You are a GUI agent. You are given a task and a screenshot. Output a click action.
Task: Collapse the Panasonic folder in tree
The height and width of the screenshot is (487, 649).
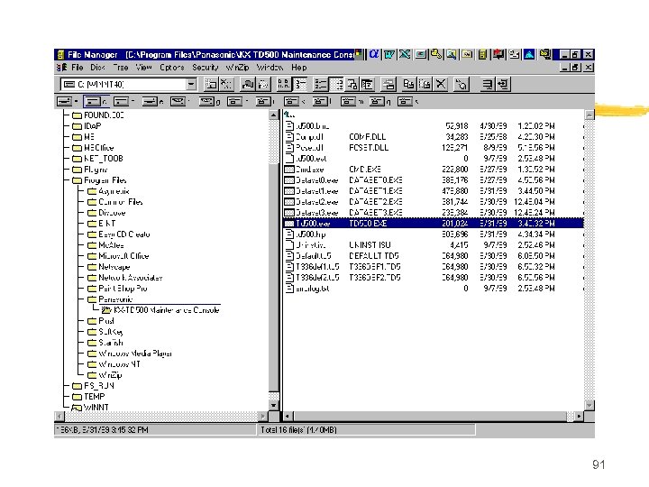coord(92,299)
